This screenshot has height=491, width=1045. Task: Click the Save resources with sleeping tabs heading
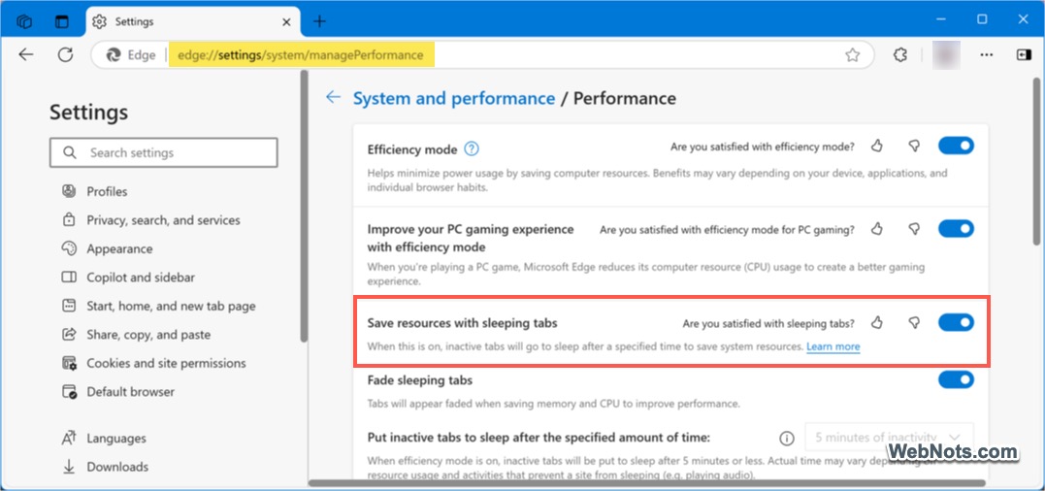(463, 323)
